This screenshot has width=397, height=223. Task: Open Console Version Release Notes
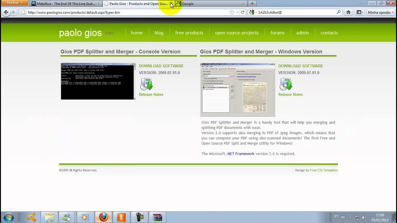[151, 94]
